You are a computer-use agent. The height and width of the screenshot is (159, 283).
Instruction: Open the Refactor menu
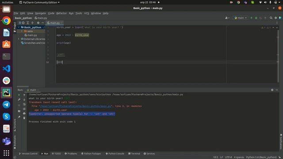[61, 13]
